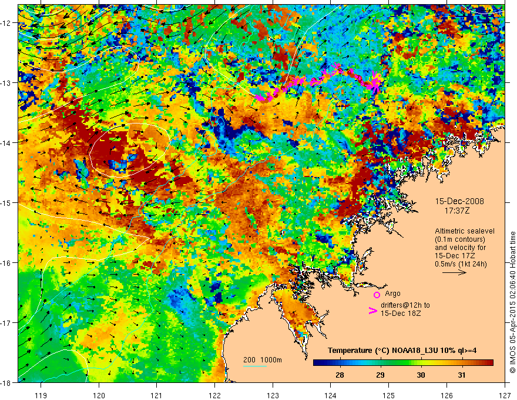Click the 'Argo' legend label
Viewport: 517px width, 400px height.
pyautogui.click(x=392, y=294)
